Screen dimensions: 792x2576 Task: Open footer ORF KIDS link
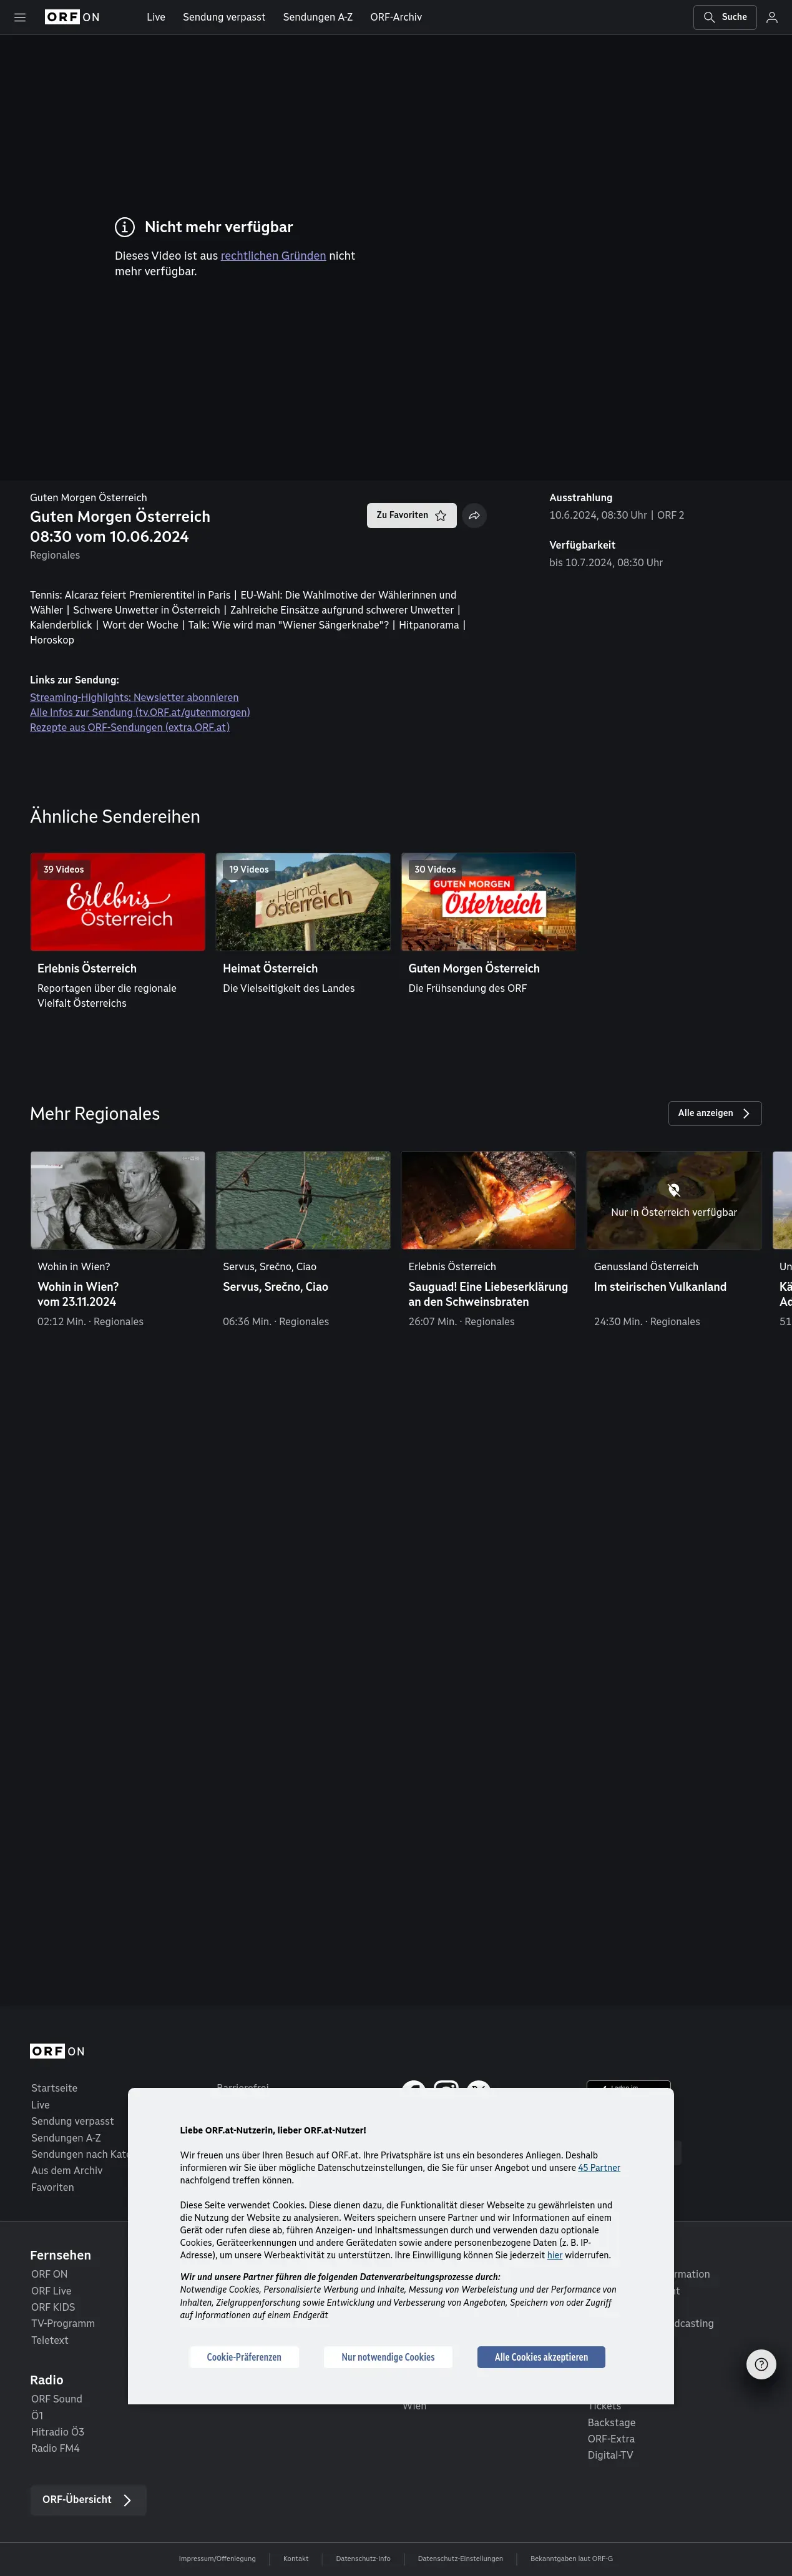[53, 2307]
